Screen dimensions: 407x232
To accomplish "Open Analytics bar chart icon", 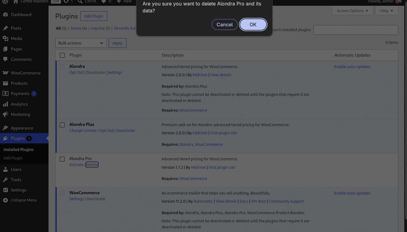I will click(x=5, y=104).
